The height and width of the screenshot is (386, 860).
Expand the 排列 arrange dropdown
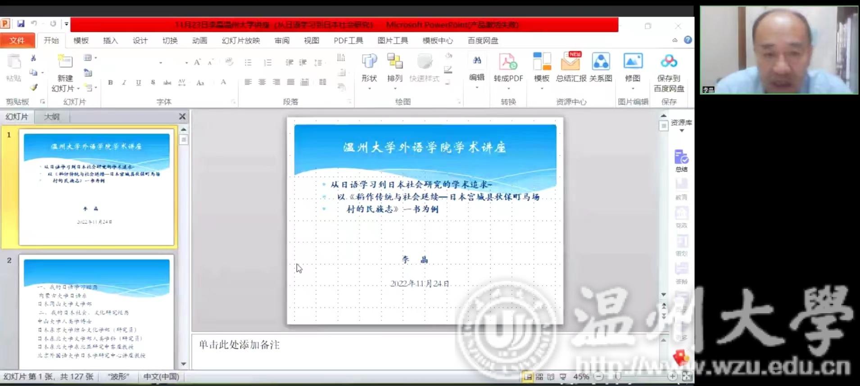(395, 88)
